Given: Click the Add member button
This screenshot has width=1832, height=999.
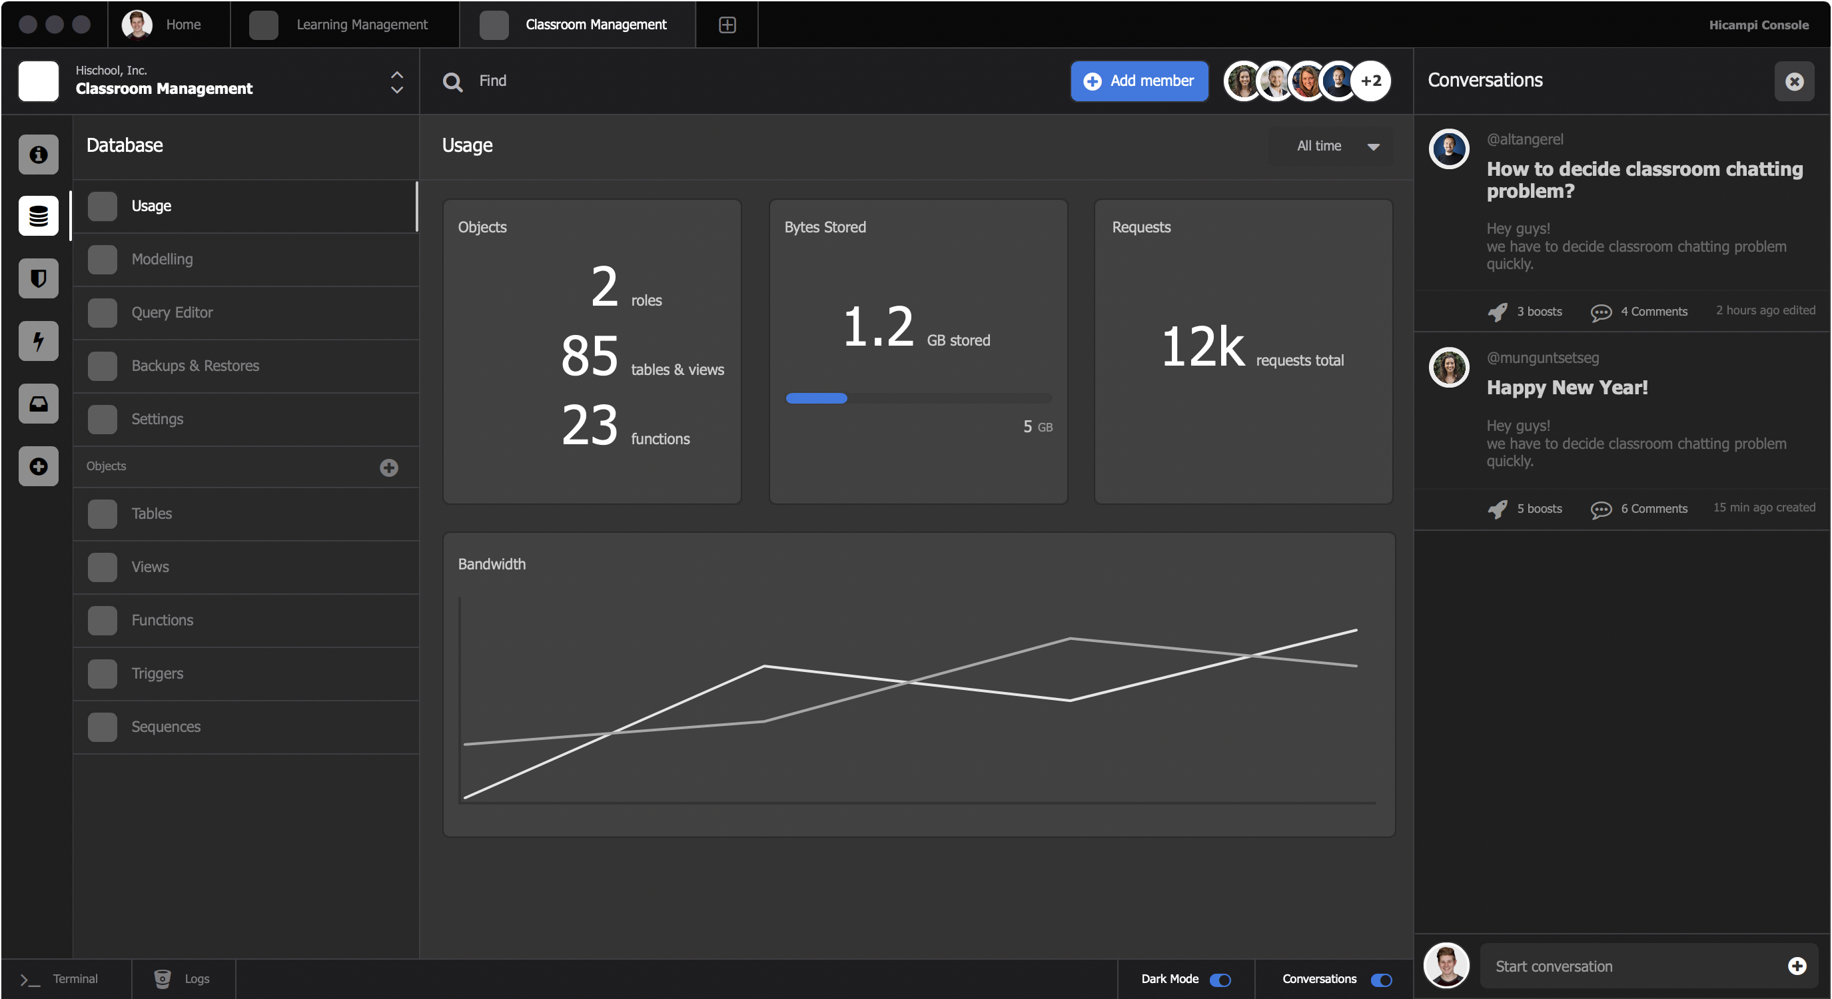Looking at the screenshot, I should tap(1139, 81).
